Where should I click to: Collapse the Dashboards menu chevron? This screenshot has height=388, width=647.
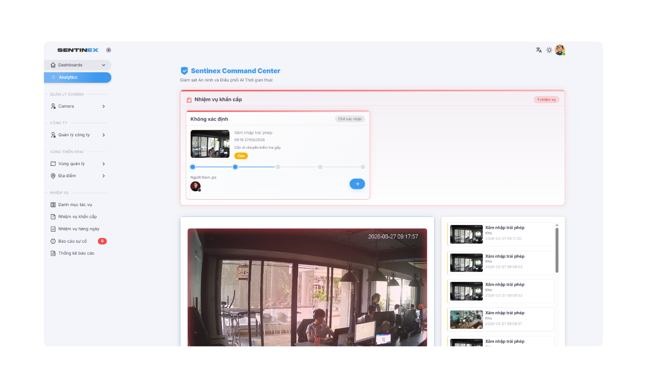point(104,65)
